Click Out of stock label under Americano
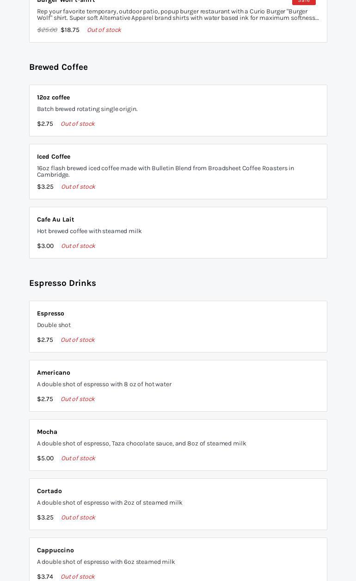Screen dimensions: 356x581 (78, 399)
